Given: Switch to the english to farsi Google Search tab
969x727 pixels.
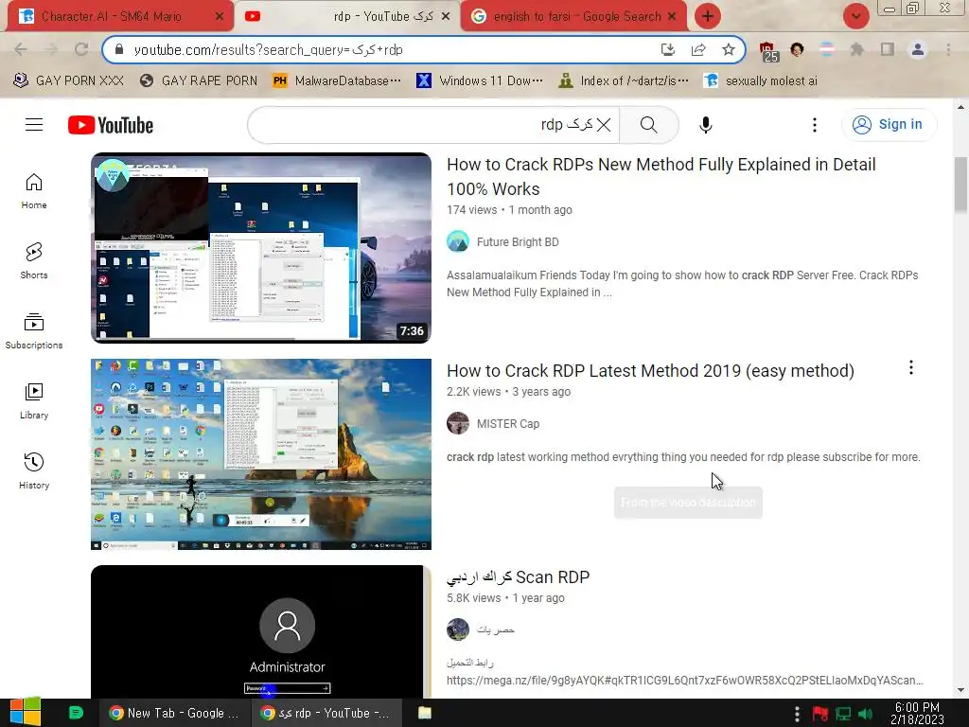Looking at the screenshot, I should (x=574, y=17).
